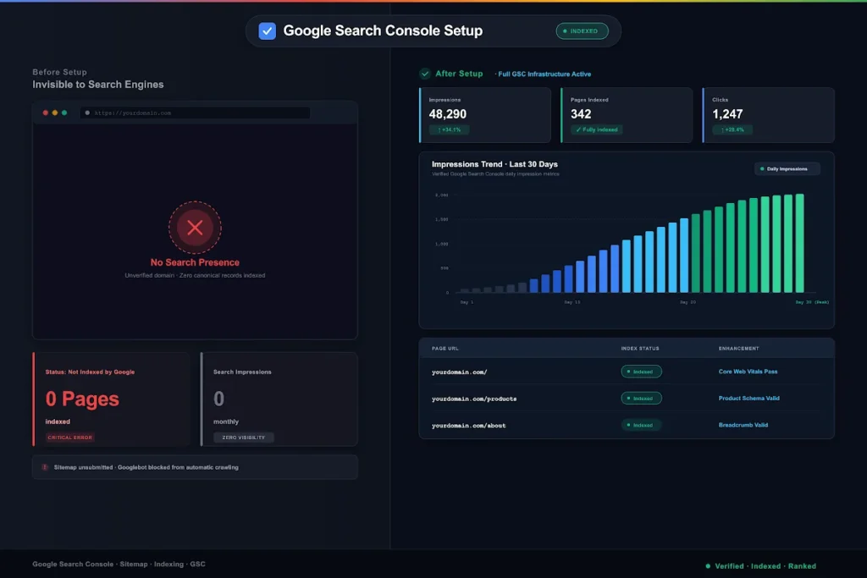The width and height of the screenshot is (867, 578).
Task: Click the PAGE URL column header
Action: point(445,349)
